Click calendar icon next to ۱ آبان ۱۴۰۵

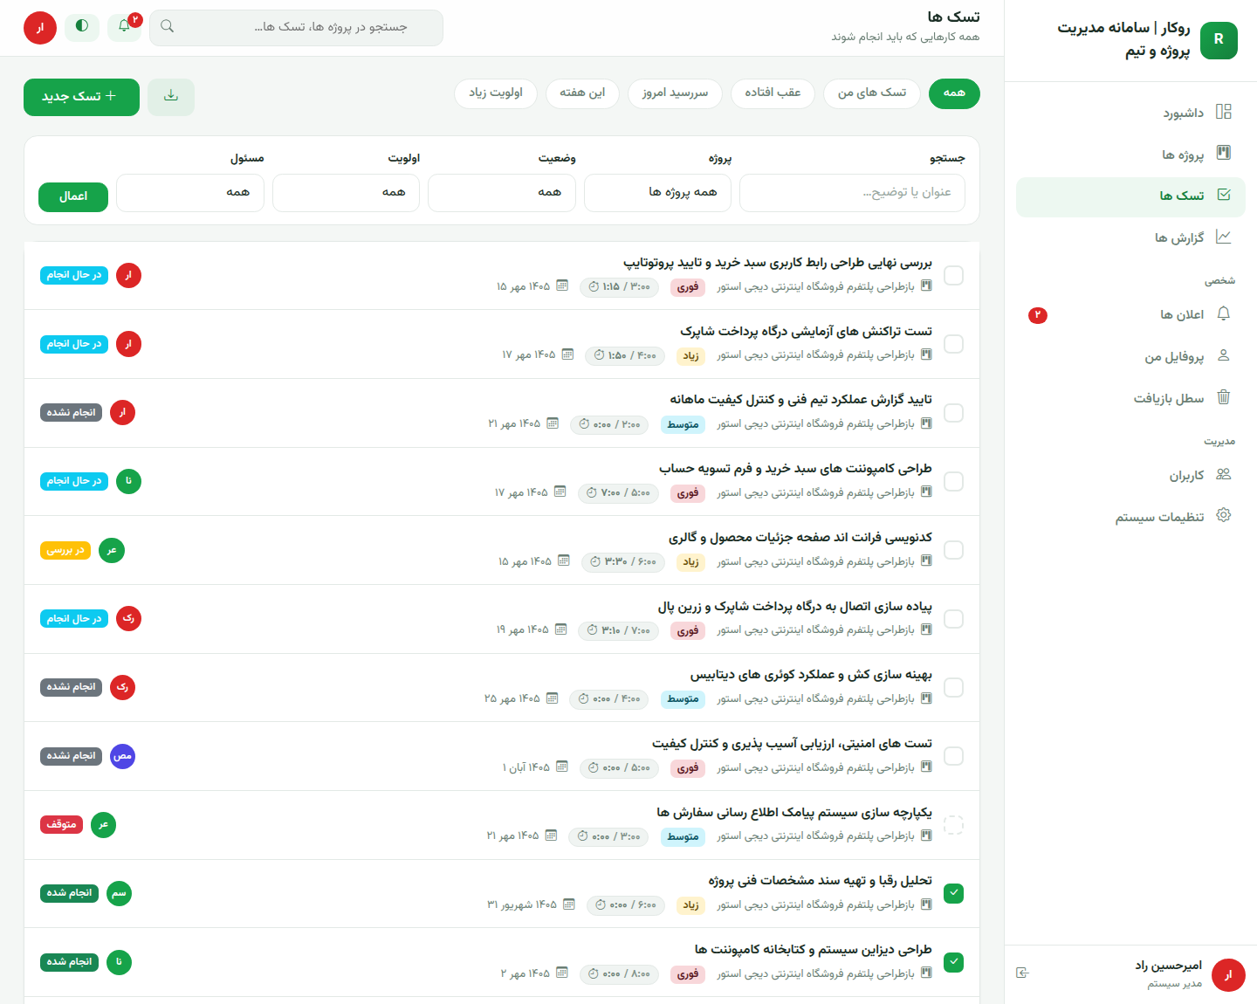coord(562,767)
